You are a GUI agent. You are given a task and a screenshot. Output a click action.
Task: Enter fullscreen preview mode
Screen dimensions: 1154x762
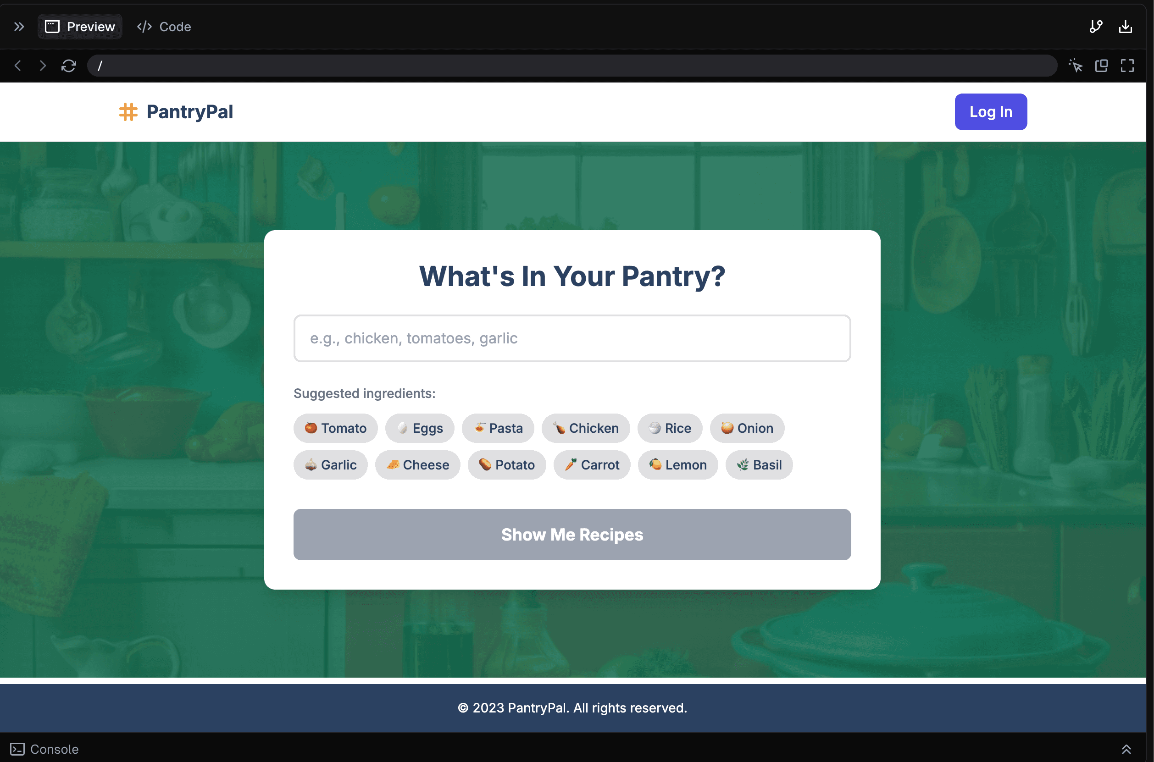point(1127,66)
